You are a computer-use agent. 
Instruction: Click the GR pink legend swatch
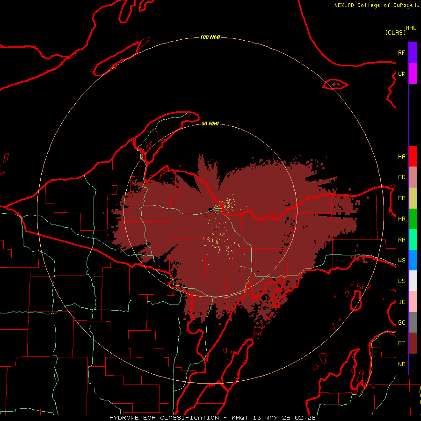point(413,177)
